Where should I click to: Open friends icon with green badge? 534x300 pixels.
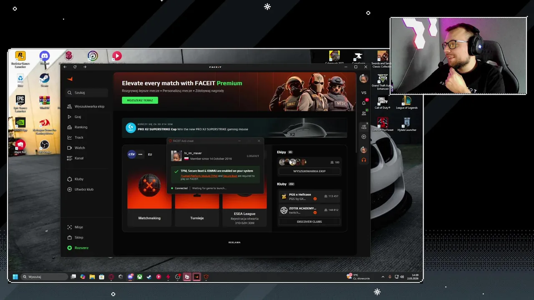point(364,113)
